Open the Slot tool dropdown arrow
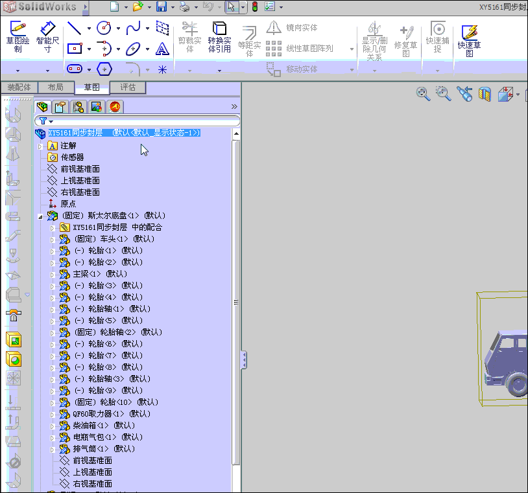The height and width of the screenshot is (493, 528). [x=89, y=69]
